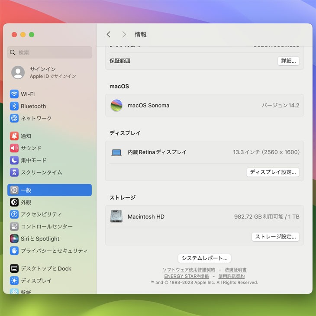The height and width of the screenshot is (316, 316).
Task: Click the 通知 bell icon
Action: tap(14, 136)
